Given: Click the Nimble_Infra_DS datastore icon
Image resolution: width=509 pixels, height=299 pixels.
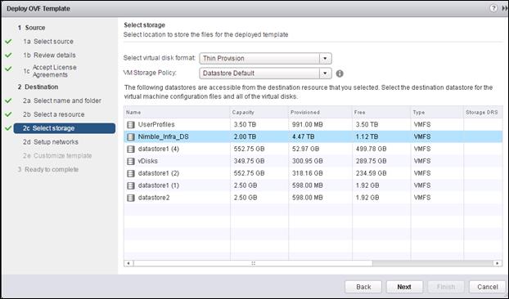Looking at the screenshot, I should coord(131,137).
